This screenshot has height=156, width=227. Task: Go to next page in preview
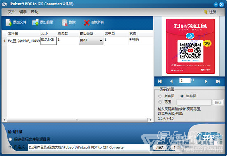pyautogui.click(x=206, y=81)
